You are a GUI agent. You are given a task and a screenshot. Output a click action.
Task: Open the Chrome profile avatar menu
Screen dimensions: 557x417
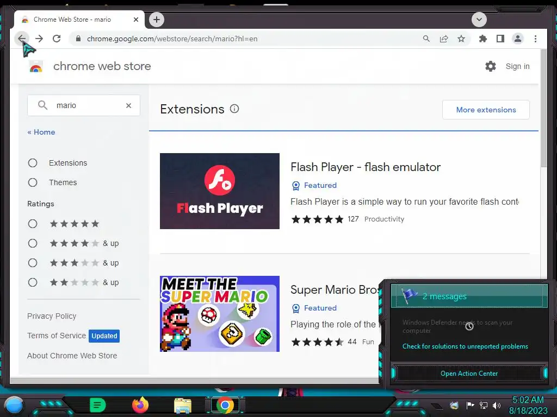click(x=518, y=39)
